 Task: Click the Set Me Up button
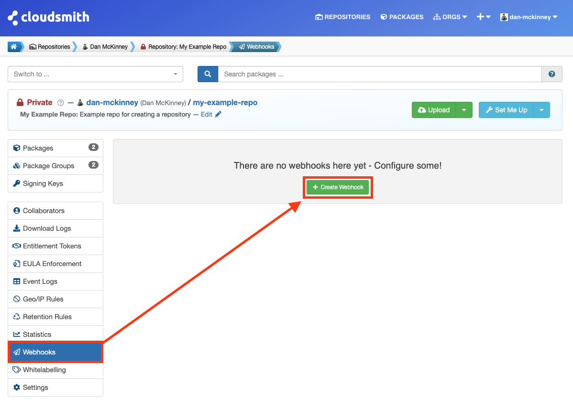pos(506,110)
